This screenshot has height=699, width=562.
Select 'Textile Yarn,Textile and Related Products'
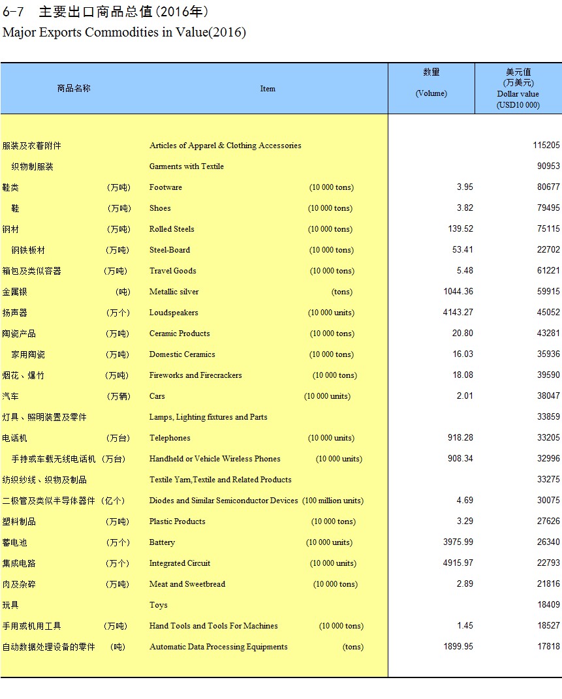point(220,480)
